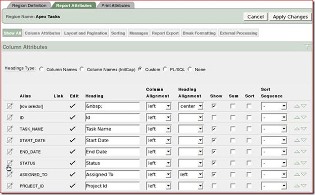Move ASSIGNED_TO column down arrow
Image resolution: width=315 pixels, height=195 pixels.
click(x=304, y=175)
